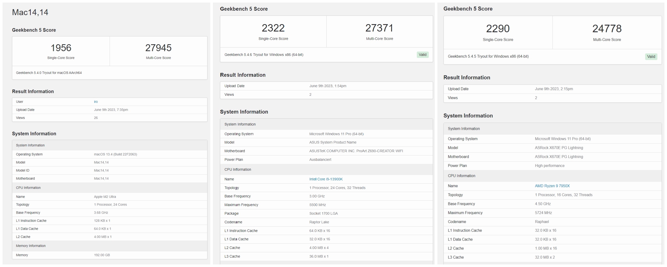This screenshot has width=667, height=267.
Task: Select '1 Processor, 16 Cores, 32 Threads' value
Action: click(x=563, y=195)
